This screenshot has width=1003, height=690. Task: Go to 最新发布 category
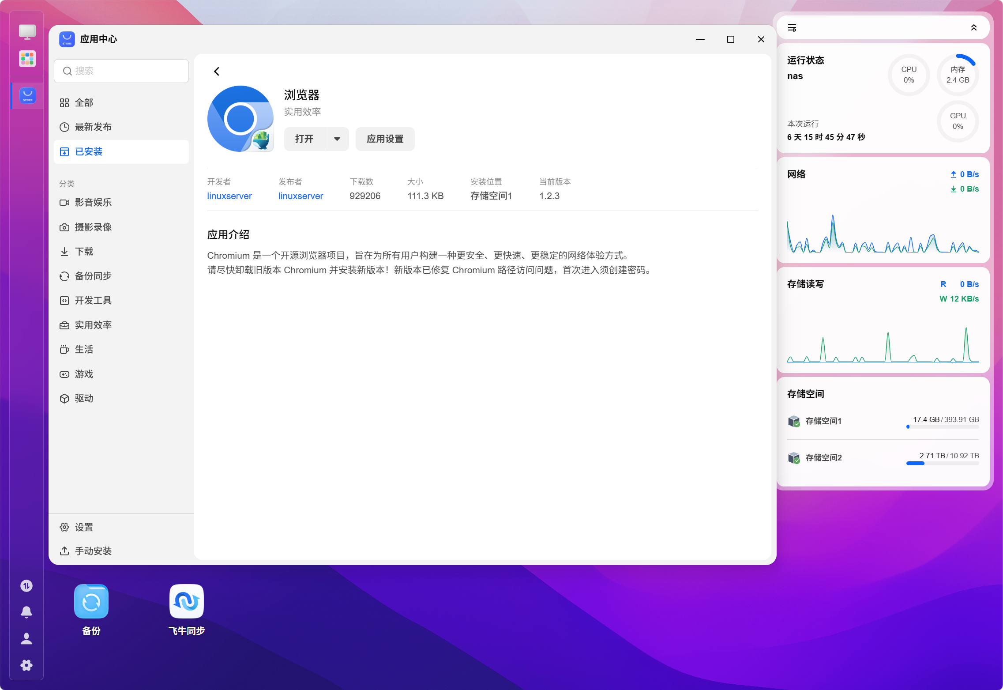pyautogui.click(x=121, y=127)
